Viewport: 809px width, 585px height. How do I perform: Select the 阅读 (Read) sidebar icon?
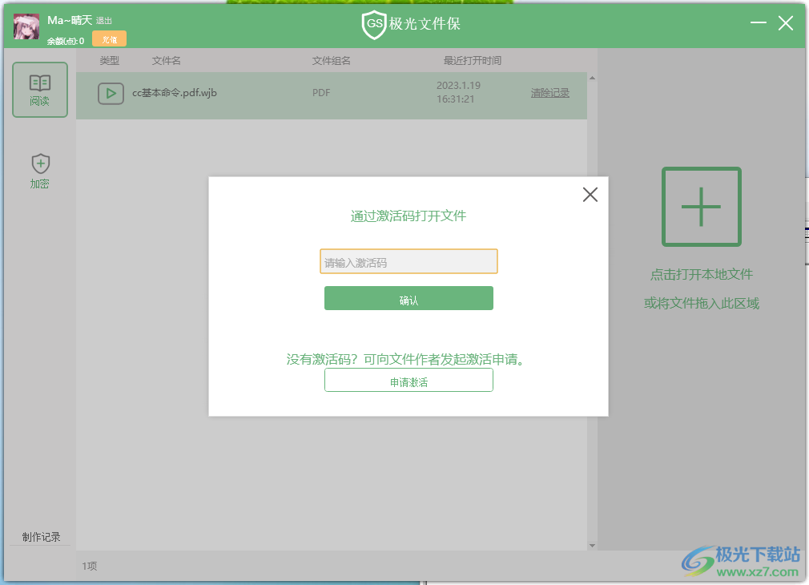[x=39, y=91]
